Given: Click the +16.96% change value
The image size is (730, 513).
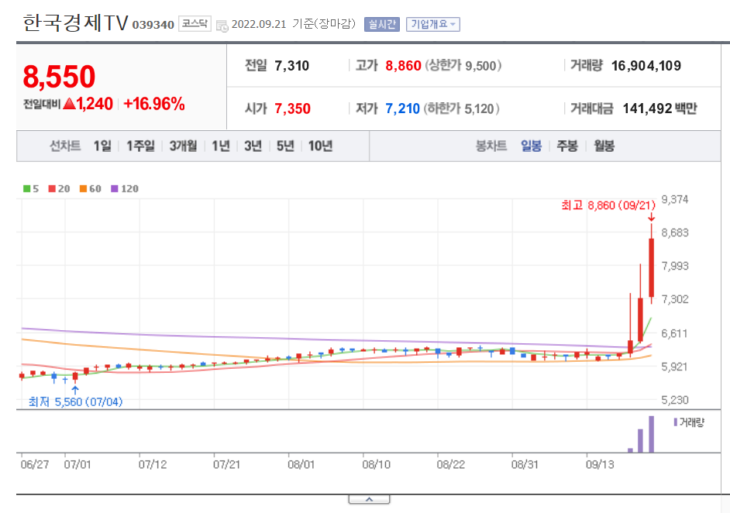Looking at the screenshot, I should 154,104.
